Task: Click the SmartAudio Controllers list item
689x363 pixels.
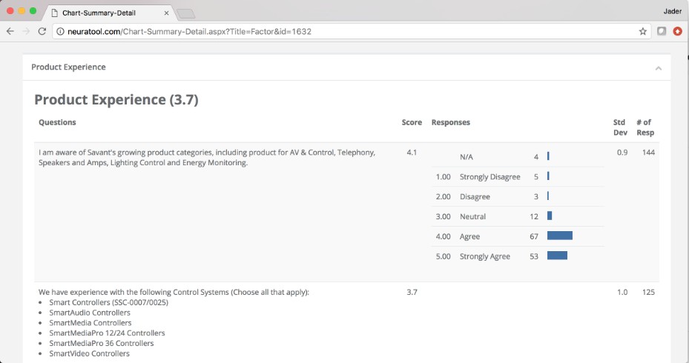Action: point(90,313)
